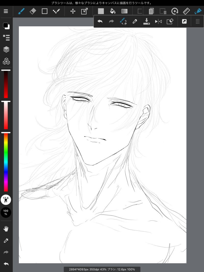Open the 100 % opacity control
This screenshot has height=272, width=204.
click(6, 212)
